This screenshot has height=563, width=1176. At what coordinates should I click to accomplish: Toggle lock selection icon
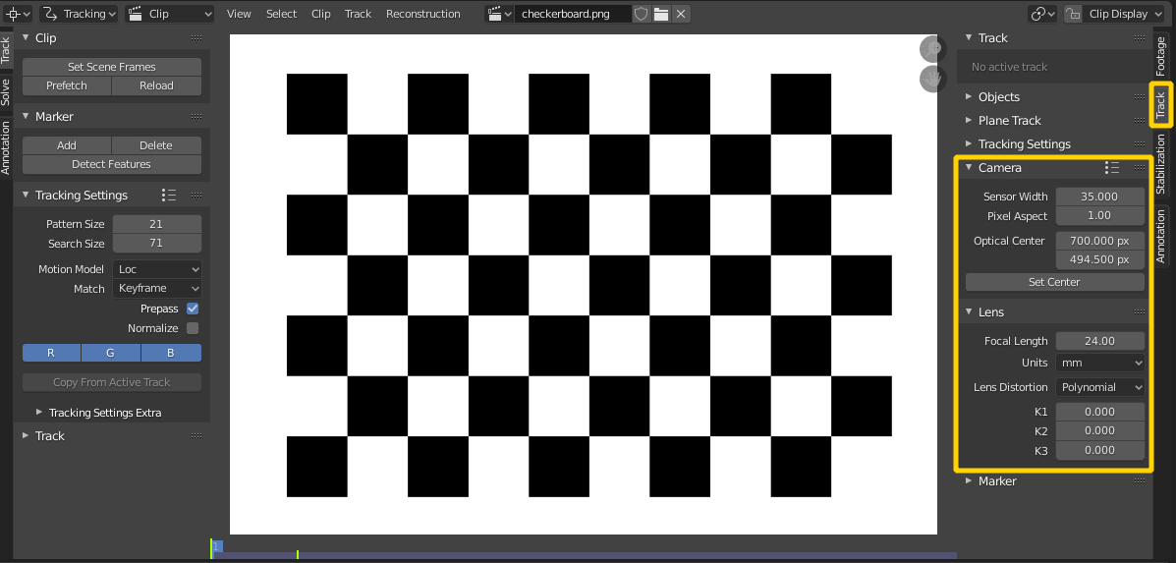[x=1073, y=14]
